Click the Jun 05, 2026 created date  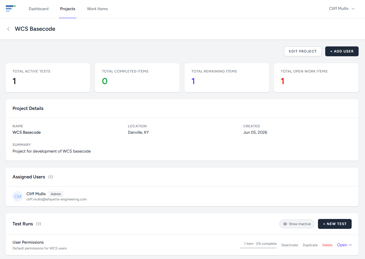click(x=255, y=132)
